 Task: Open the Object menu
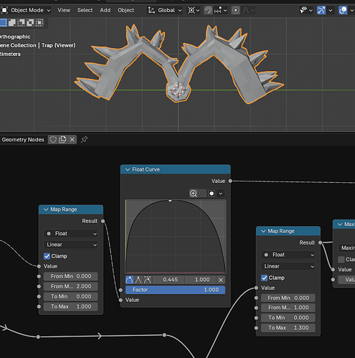[x=126, y=10]
